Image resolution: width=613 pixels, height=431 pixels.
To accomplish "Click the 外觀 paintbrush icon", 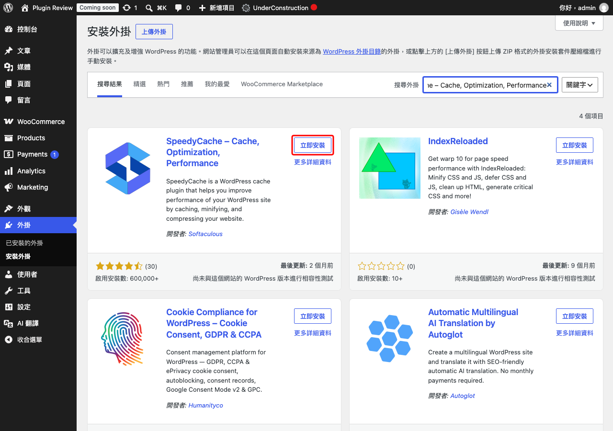I will 9,209.
